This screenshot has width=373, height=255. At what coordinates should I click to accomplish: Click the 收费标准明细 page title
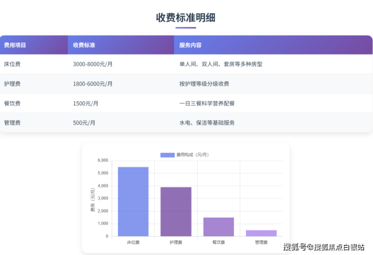(x=185, y=17)
